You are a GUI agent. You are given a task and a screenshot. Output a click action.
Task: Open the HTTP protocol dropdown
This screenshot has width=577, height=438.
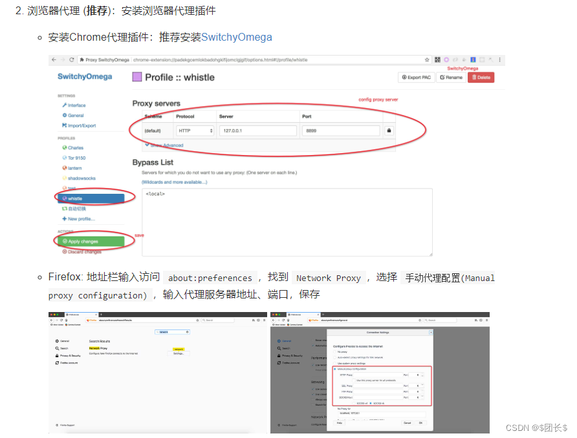click(x=195, y=130)
